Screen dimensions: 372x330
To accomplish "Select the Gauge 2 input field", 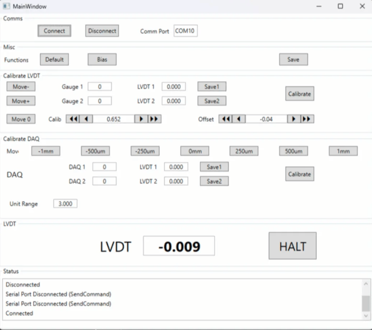I will click(100, 101).
